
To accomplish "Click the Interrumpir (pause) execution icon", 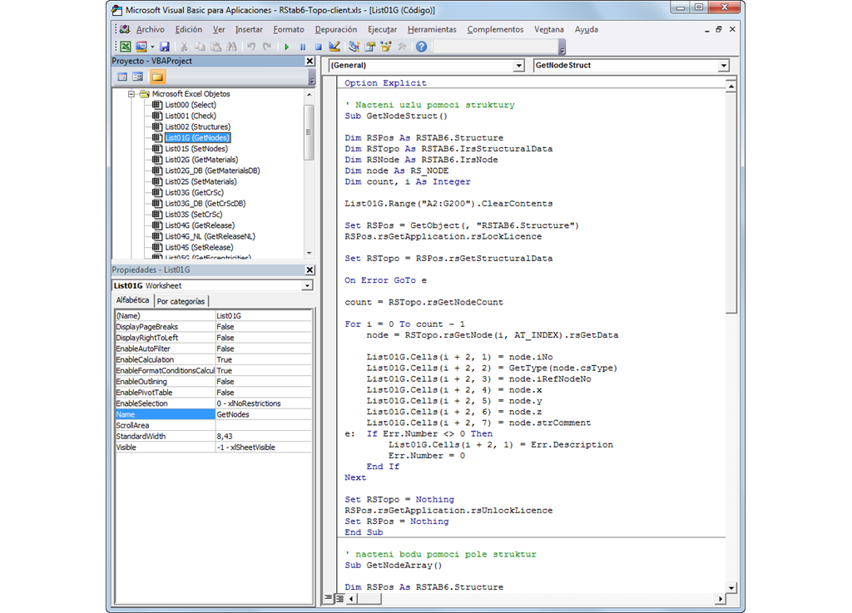I will (x=302, y=47).
